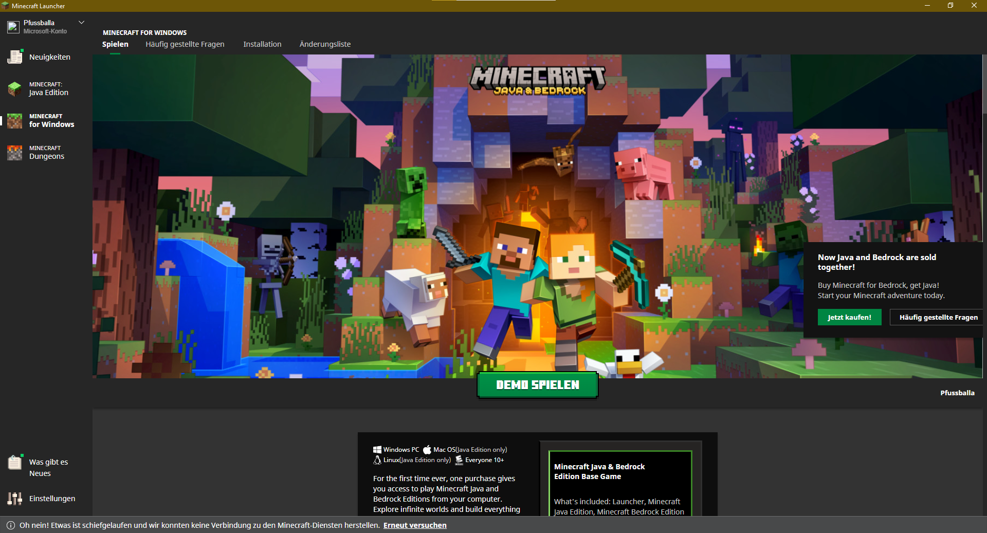Image resolution: width=987 pixels, height=533 pixels.
Task: Open Einstellungen sliders icon
Action: point(15,499)
